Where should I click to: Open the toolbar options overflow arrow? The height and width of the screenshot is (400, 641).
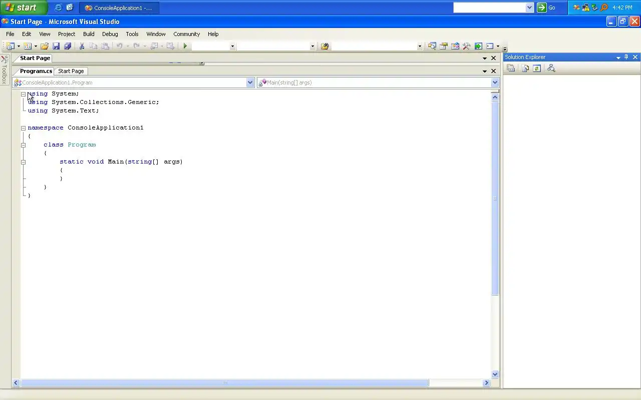505,48
